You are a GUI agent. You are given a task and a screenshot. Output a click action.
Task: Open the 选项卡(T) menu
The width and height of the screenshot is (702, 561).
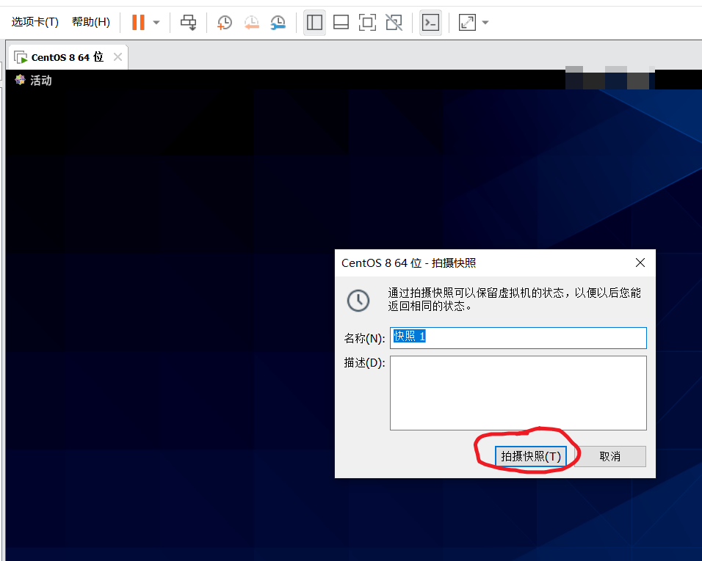tap(35, 22)
